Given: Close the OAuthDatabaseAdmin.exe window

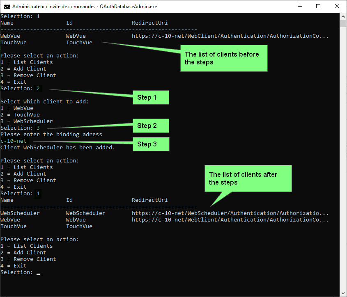Looking at the screenshot, I should pos(337,7).
